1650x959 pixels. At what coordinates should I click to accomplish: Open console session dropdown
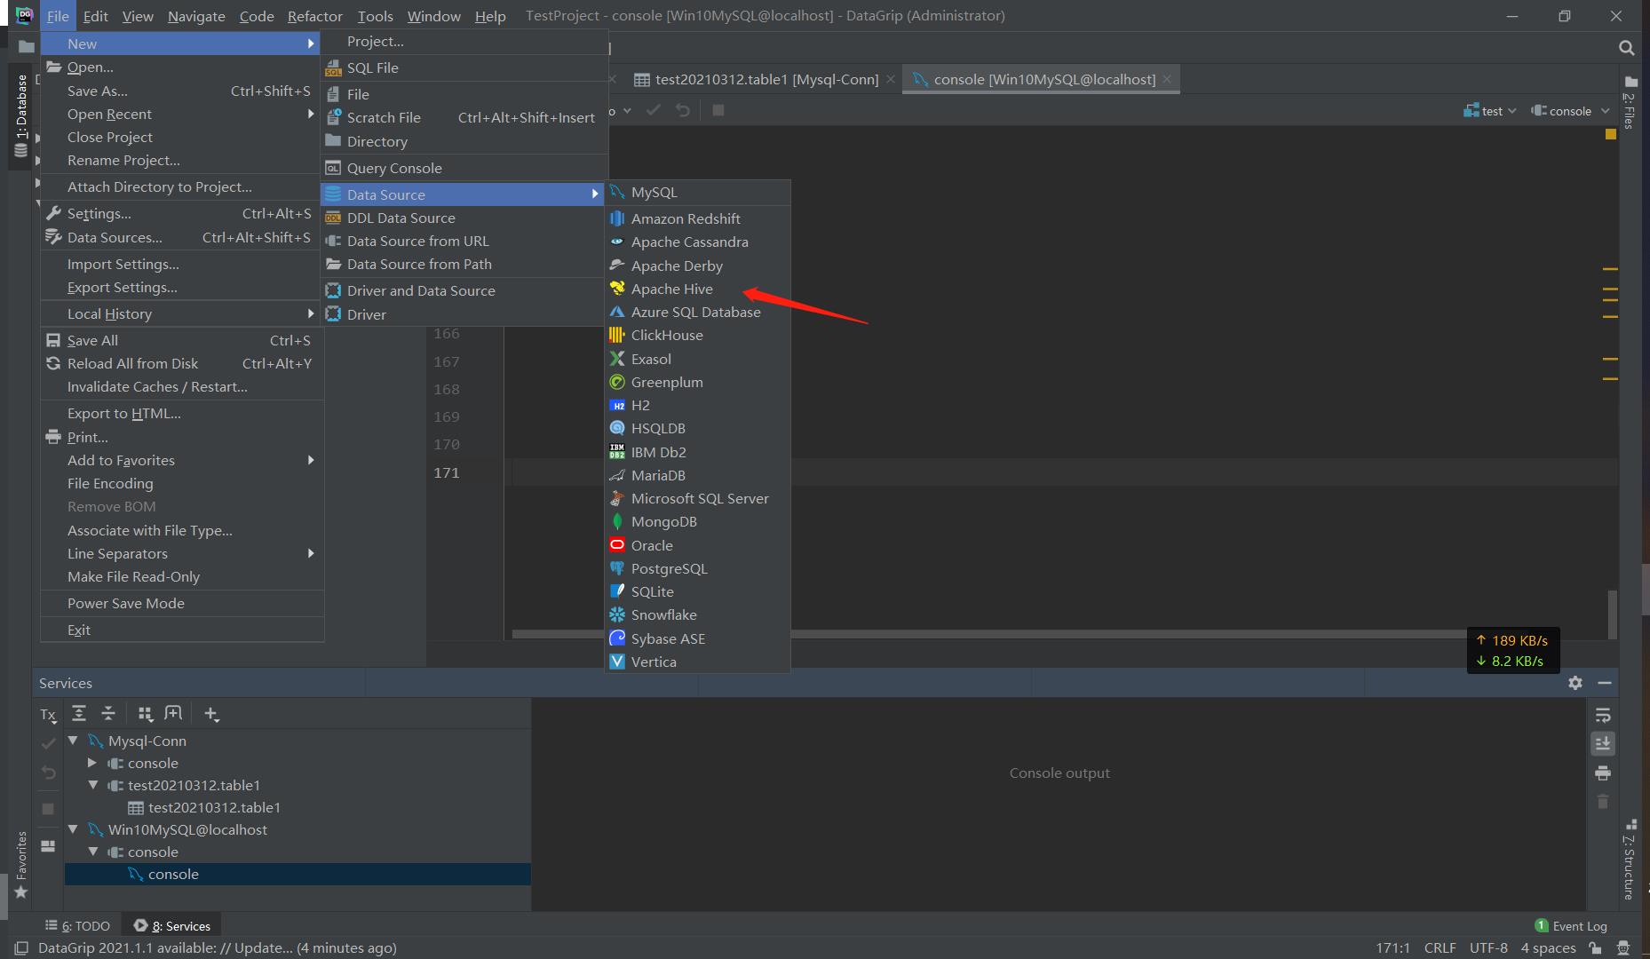[x=1569, y=111]
